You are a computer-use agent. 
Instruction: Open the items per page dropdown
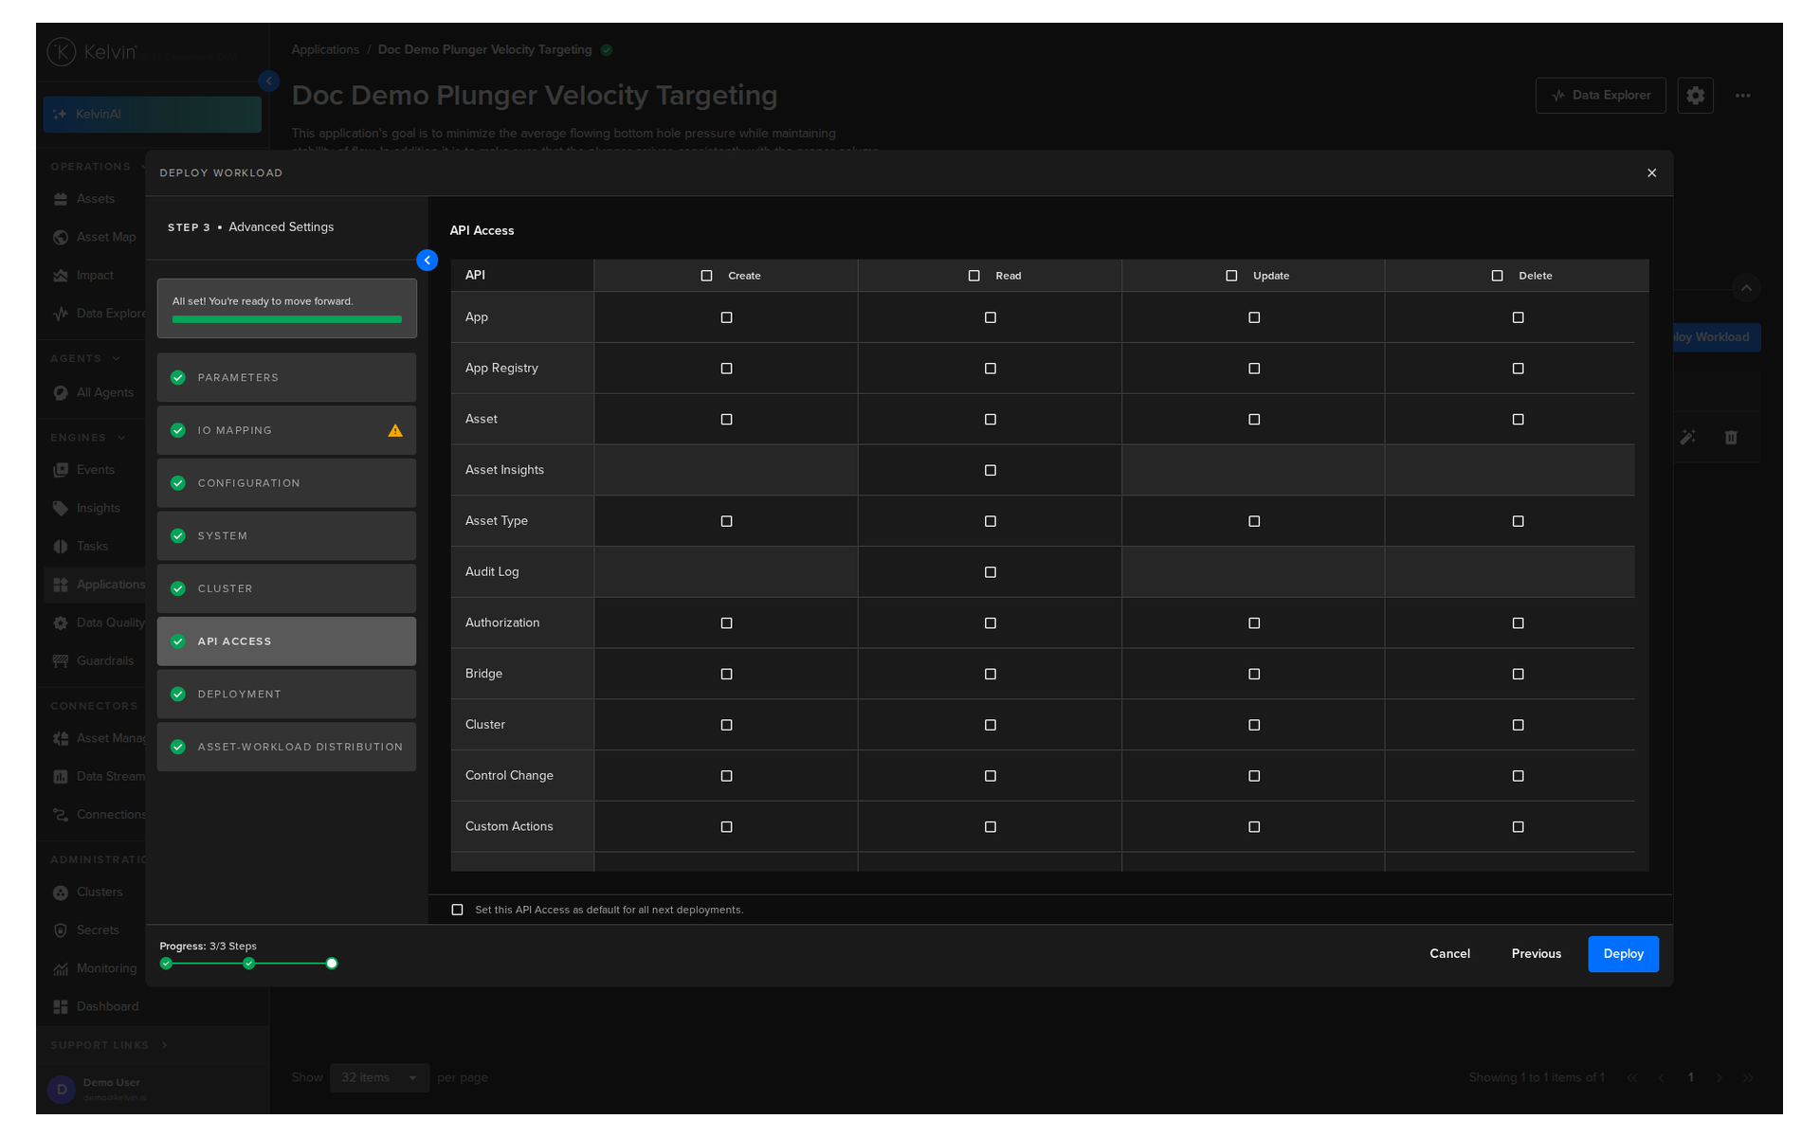pyautogui.click(x=379, y=1077)
